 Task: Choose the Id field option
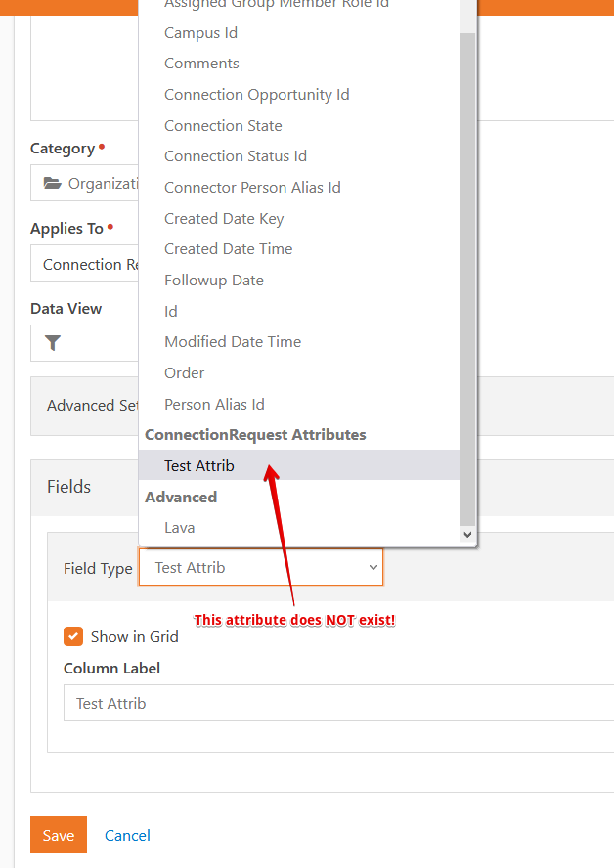299,311
